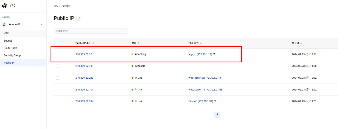Open the Route Table sidebar item
This screenshot has height=129, width=338.
click(23, 48)
